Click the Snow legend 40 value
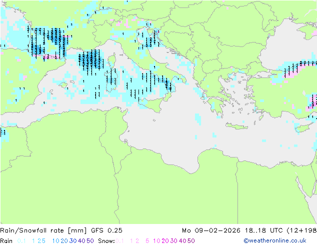 [182, 241]
